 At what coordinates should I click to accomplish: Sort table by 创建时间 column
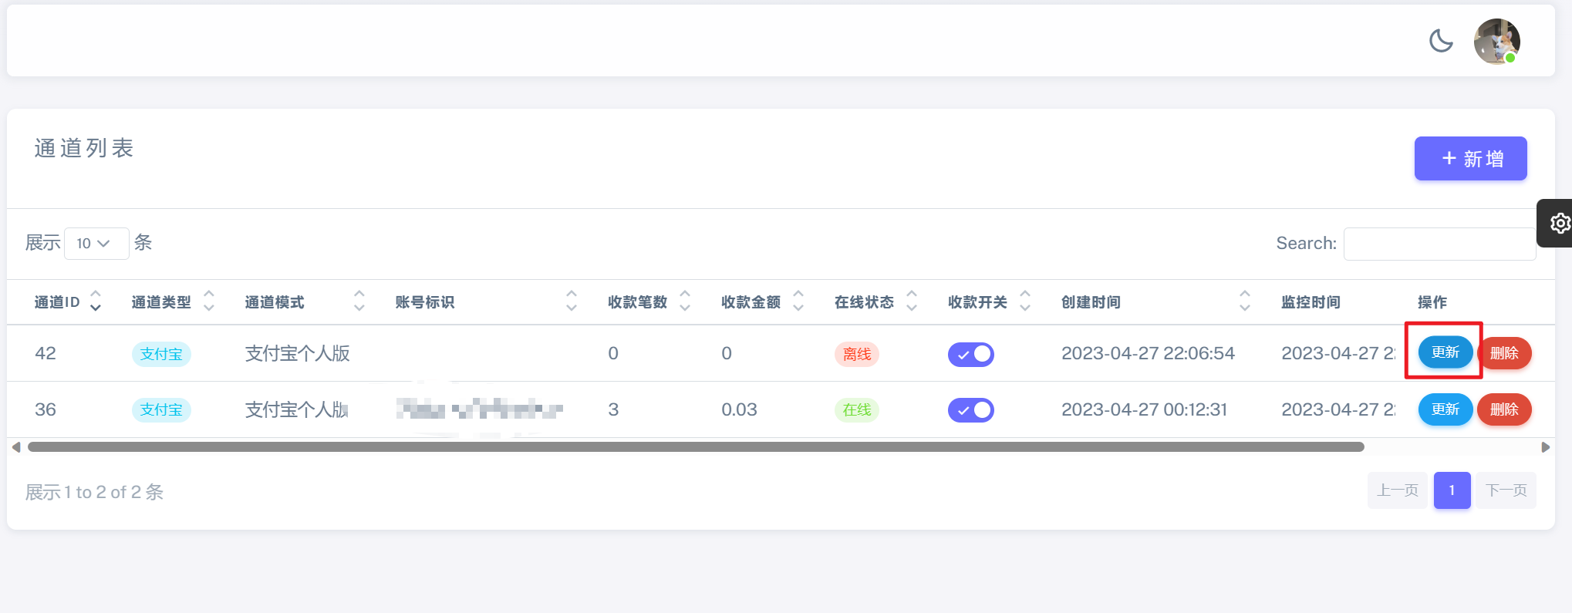point(1244,301)
